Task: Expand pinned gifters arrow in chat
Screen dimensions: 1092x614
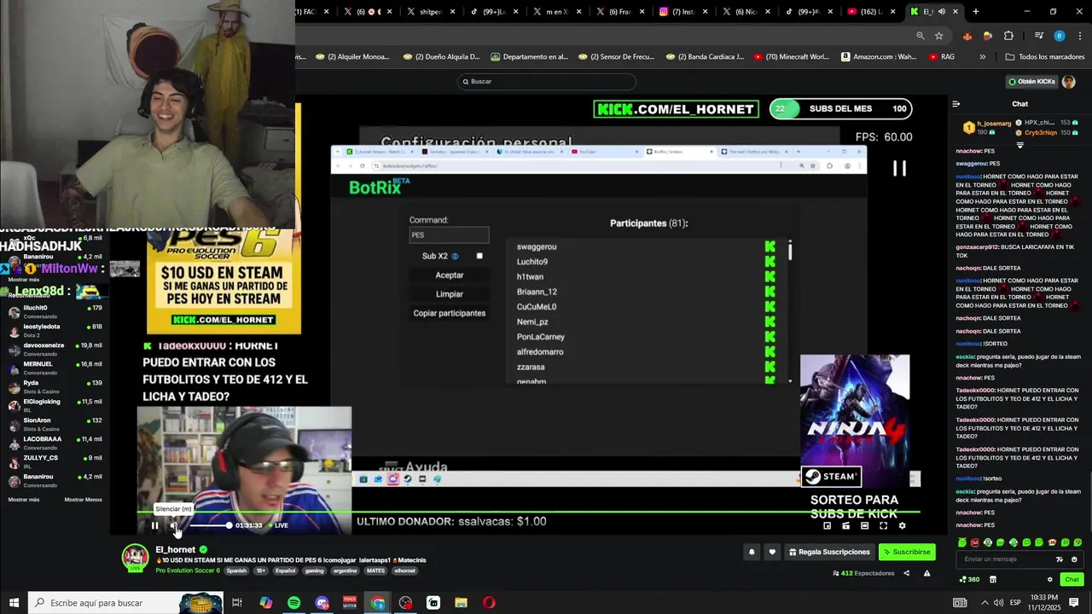Action: pos(1019,145)
